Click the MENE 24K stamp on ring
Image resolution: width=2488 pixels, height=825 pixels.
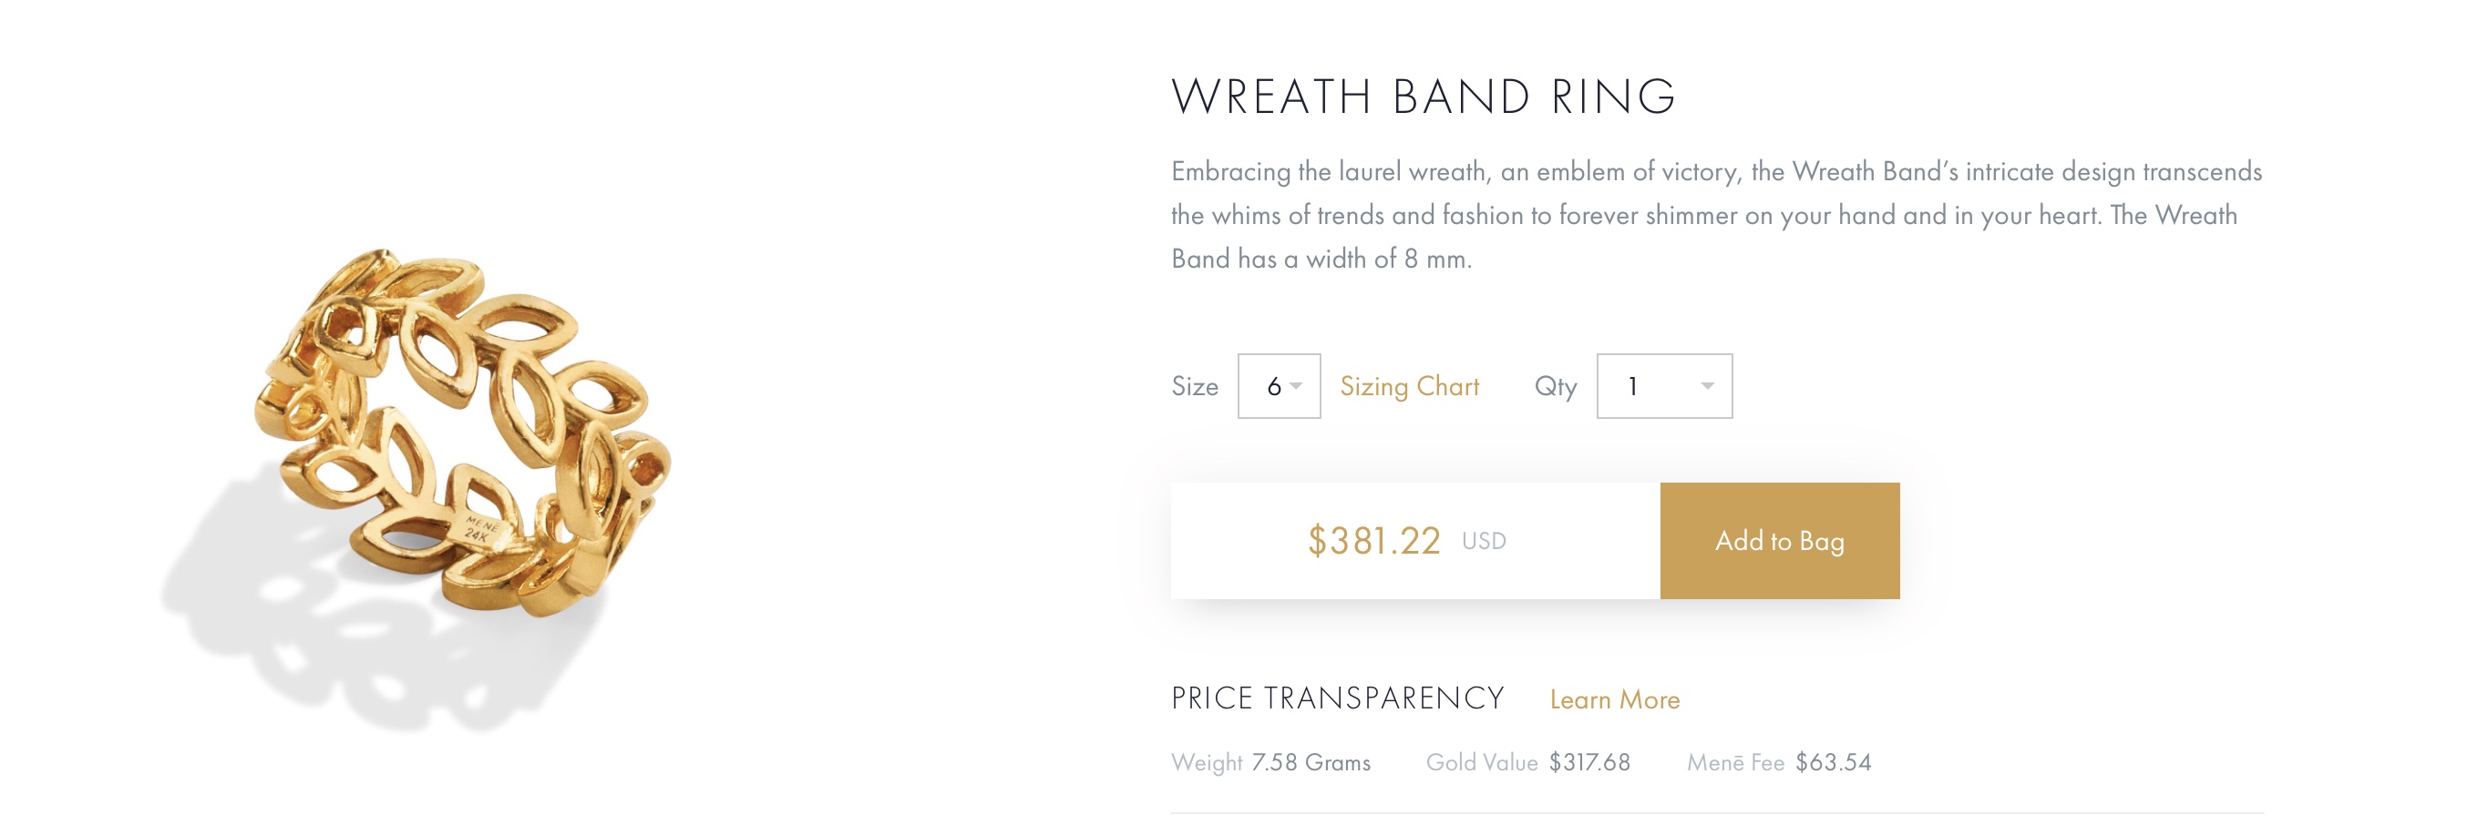[x=480, y=529]
